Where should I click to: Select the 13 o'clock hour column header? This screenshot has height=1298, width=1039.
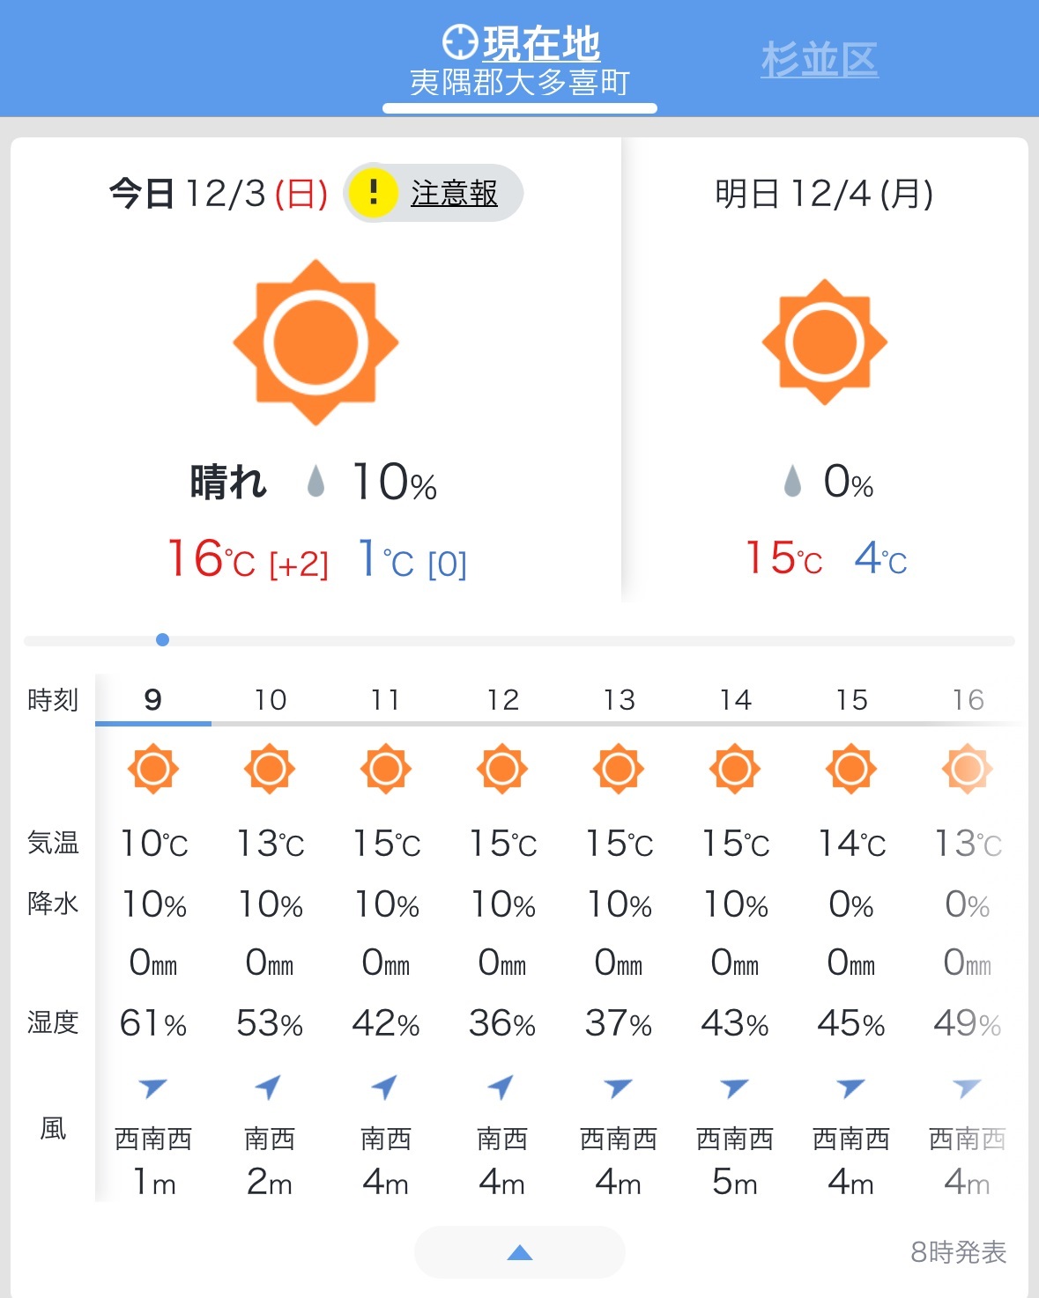pyautogui.click(x=619, y=700)
